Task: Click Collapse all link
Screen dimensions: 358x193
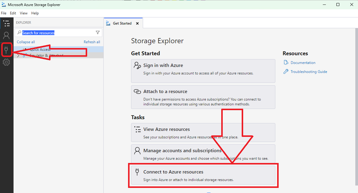Action: click(26, 42)
